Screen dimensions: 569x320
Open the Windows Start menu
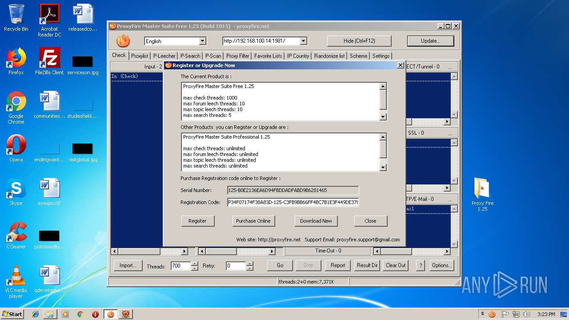click(12, 314)
